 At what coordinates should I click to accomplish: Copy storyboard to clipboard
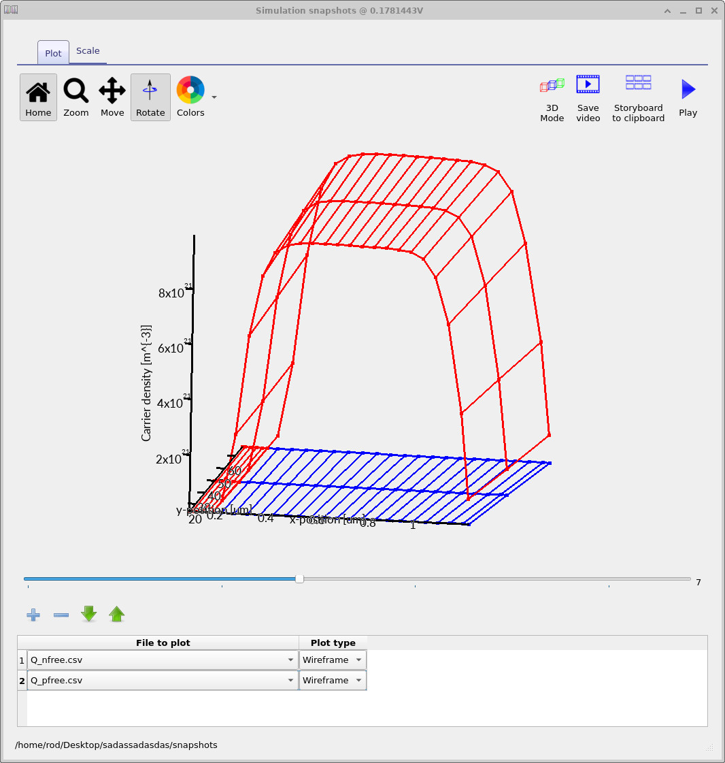click(638, 97)
